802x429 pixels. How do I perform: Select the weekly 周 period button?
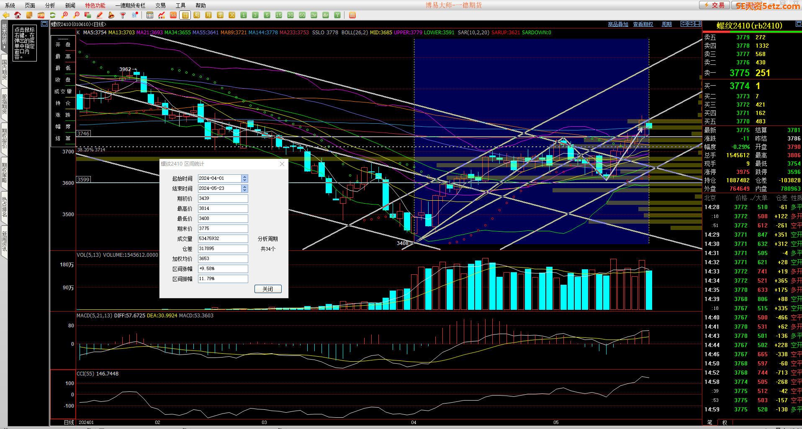click(x=197, y=15)
